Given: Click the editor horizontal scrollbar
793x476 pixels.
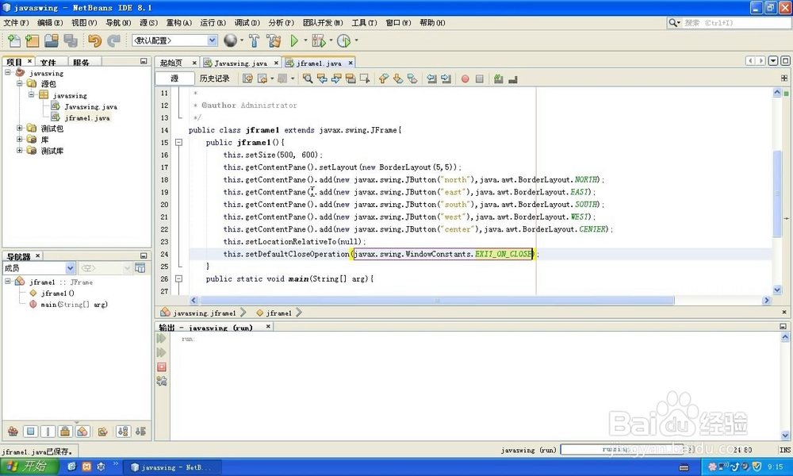Looking at the screenshot, I should click(x=437, y=301).
